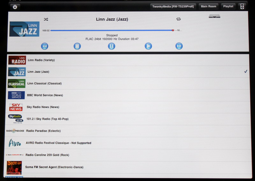Toggle repeat playback mode
255x181 pixels.
pos(178,19)
